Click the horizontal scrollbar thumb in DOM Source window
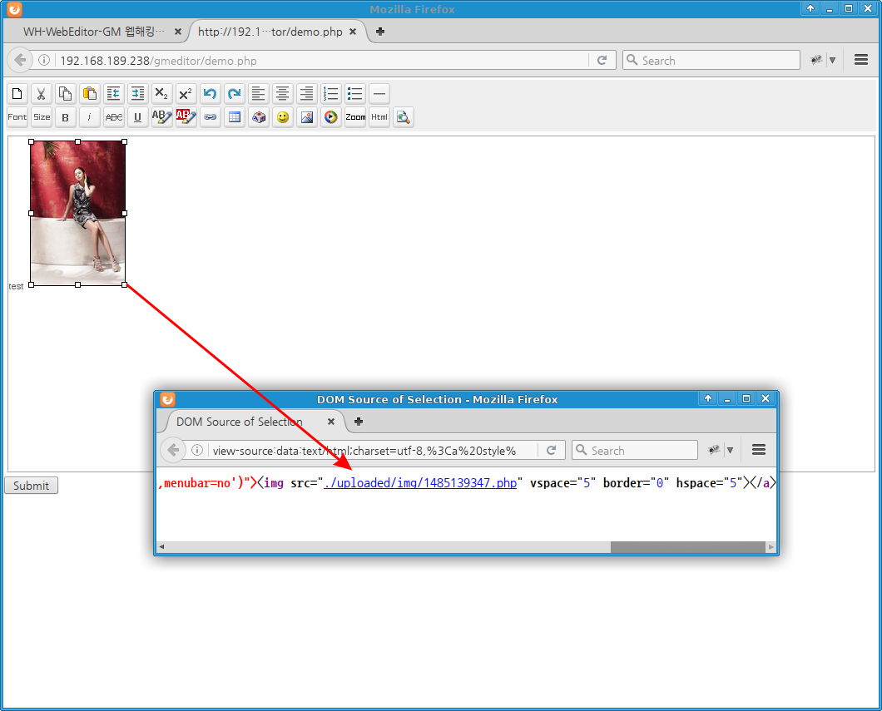The width and height of the screenshot is (882, 711). coord(687,547)
